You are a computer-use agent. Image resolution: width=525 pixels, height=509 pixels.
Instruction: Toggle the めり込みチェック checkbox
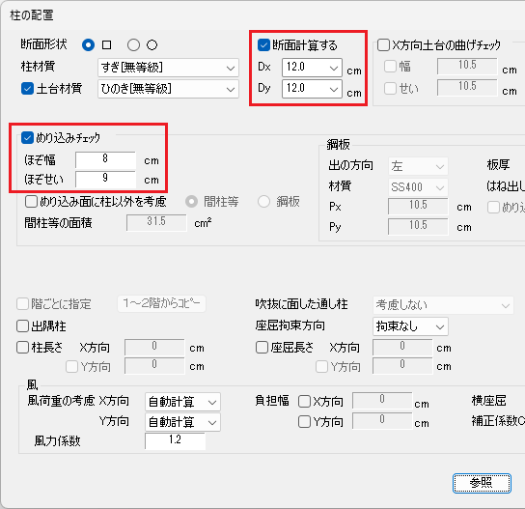pos(27,138)
